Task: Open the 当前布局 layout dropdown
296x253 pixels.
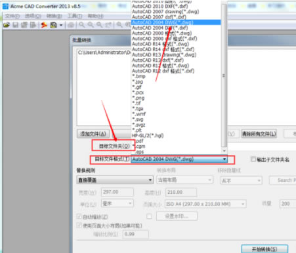Action: pos(185,180)
